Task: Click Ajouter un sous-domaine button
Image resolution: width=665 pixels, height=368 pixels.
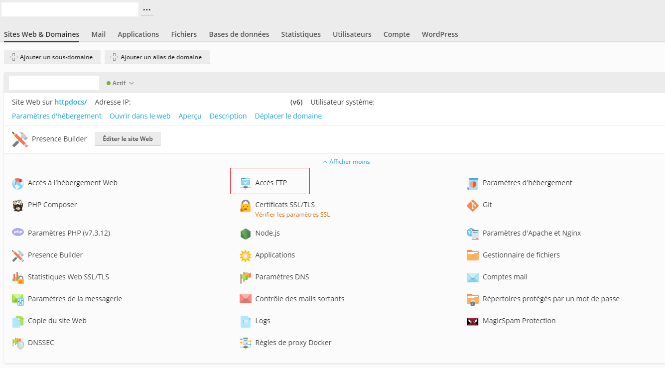Action: (52, 57)
